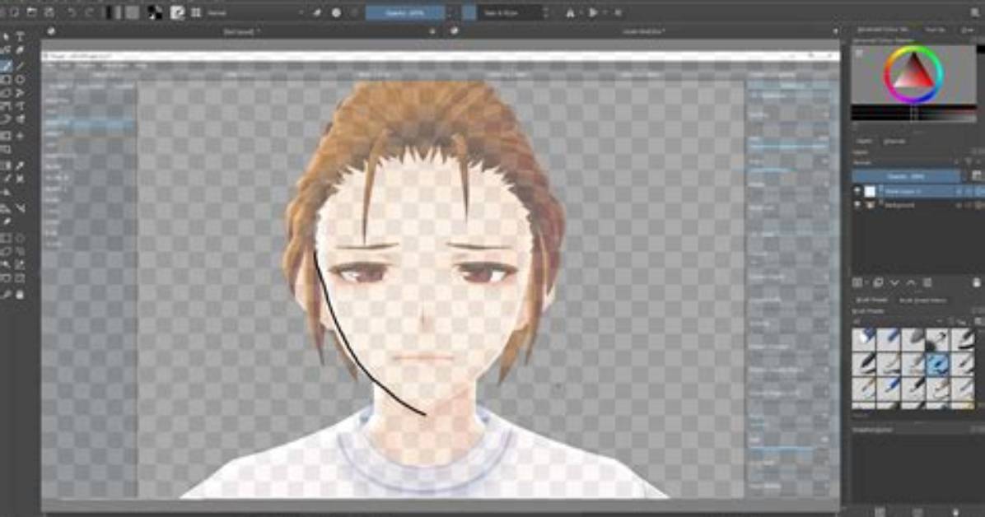Adjust the top toolbar Opacity slider
Viewport: 985px width, 517px height.
click(406, 12)
